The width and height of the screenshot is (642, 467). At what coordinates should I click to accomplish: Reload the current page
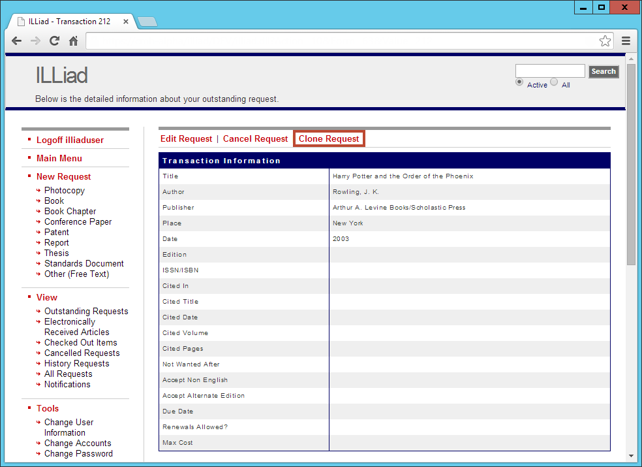pyautogui.click(x=54, y=40)
